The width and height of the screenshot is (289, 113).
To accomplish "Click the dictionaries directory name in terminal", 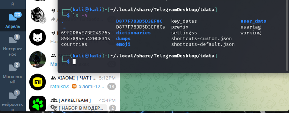I will click(x=133, y=33).
